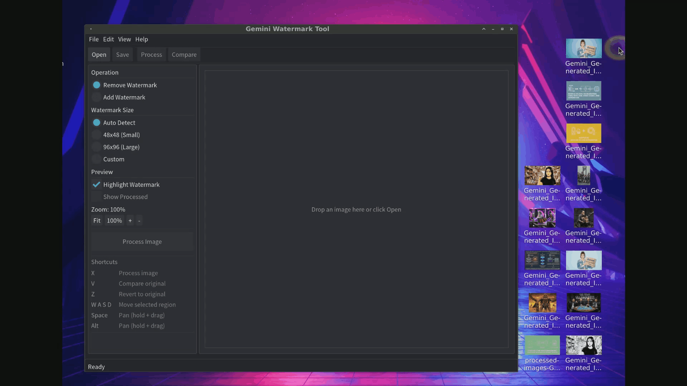Image resolution: width=687 pixels, height=386 pixels.
Task: Click the Process toolbar button
Action: (x=151, y=54)
